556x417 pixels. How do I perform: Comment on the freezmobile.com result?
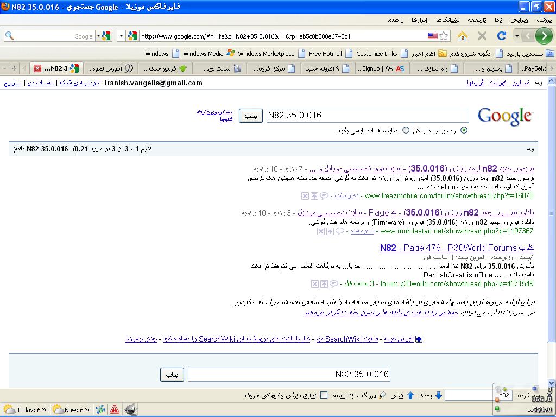(324, 195)
